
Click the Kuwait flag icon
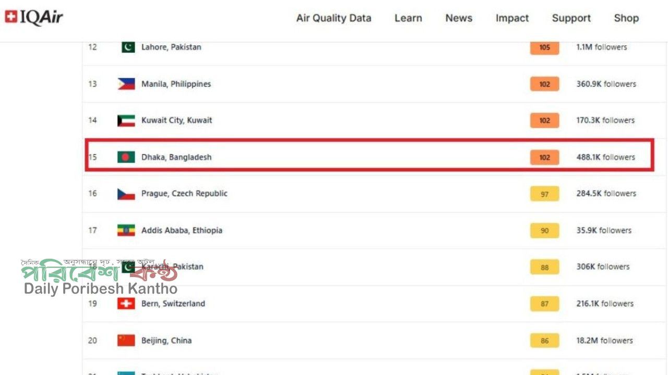126,120
